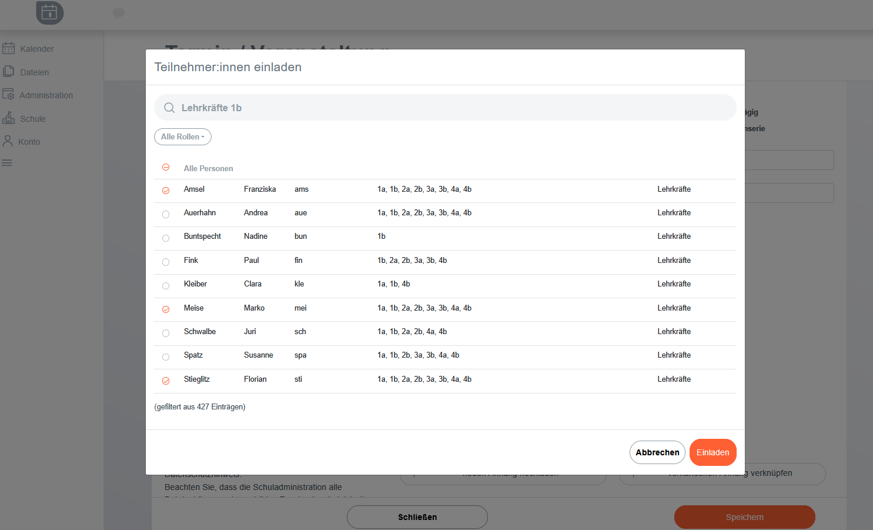Select the checkbox for Schwalbe Juri
873x530 pixels.
[x=166, y=334]
